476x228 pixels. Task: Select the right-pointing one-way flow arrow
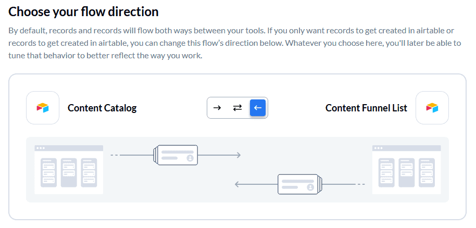[x=217, y=108]
